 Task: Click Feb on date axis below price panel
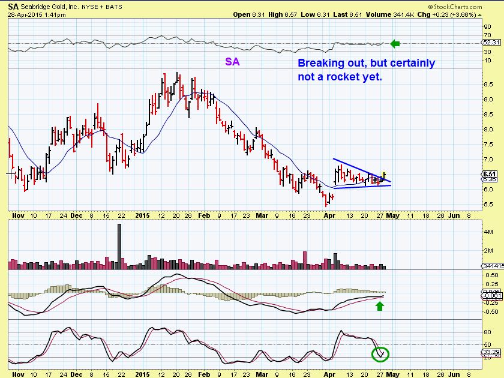(204, 215)
